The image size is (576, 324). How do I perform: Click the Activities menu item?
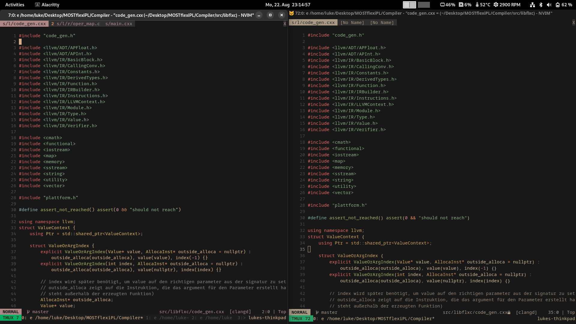coord(15,4)
